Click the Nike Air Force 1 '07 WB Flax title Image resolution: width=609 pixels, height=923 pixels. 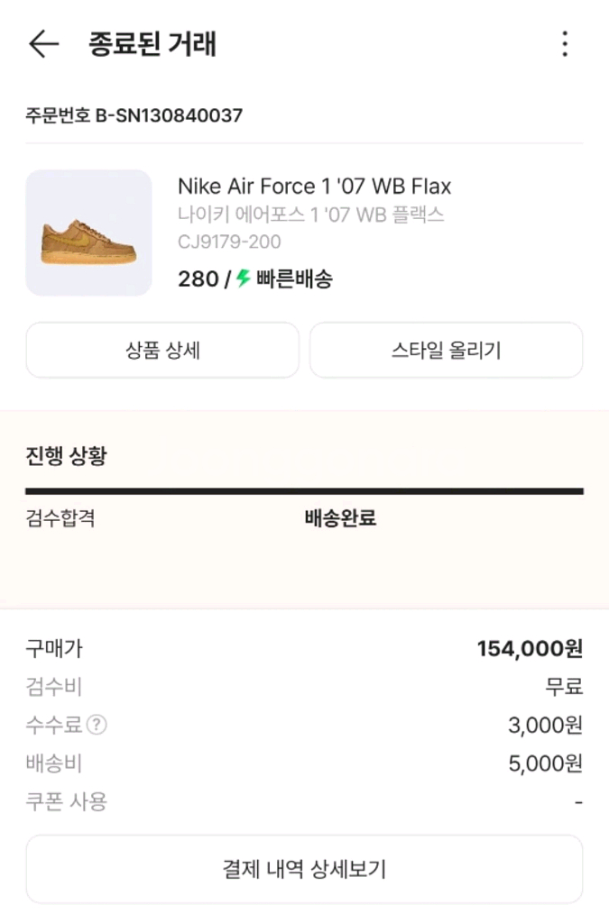pyautogui.click(x=314, y=187)
